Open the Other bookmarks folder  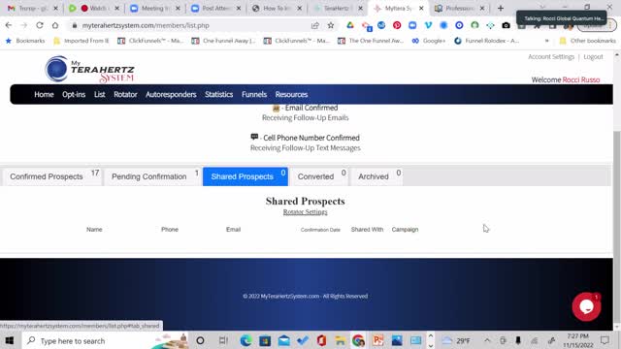click(x=588, y=41)
